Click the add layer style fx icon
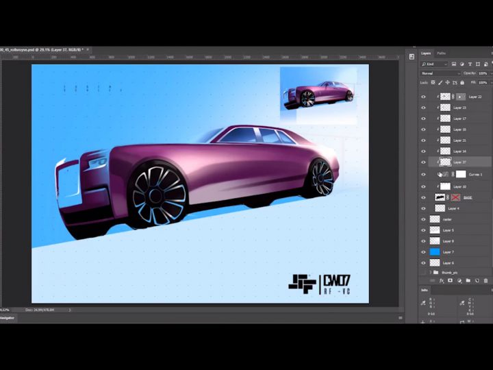This screenshot has width=493, height=370. pos(442,281)
